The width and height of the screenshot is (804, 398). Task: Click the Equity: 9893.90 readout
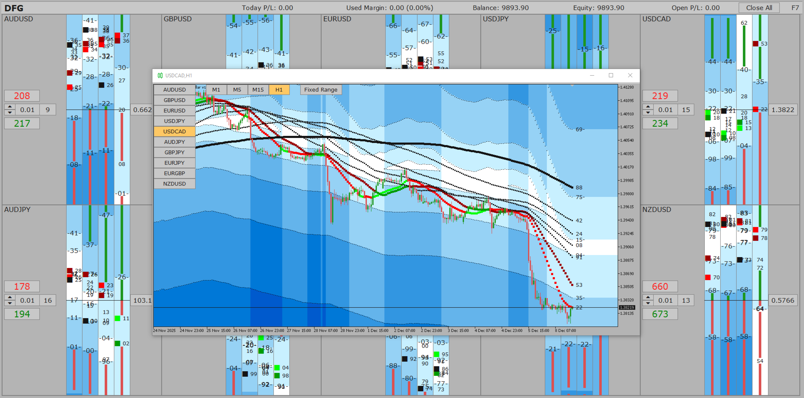[x=599, y=8]
